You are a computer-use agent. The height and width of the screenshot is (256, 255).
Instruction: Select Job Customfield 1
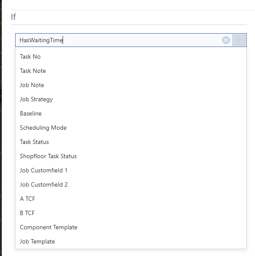131,170
